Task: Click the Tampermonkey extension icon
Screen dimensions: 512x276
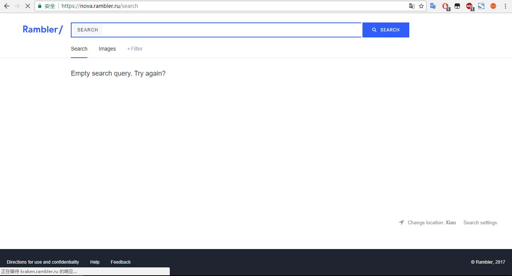Action: pos(457,6)
